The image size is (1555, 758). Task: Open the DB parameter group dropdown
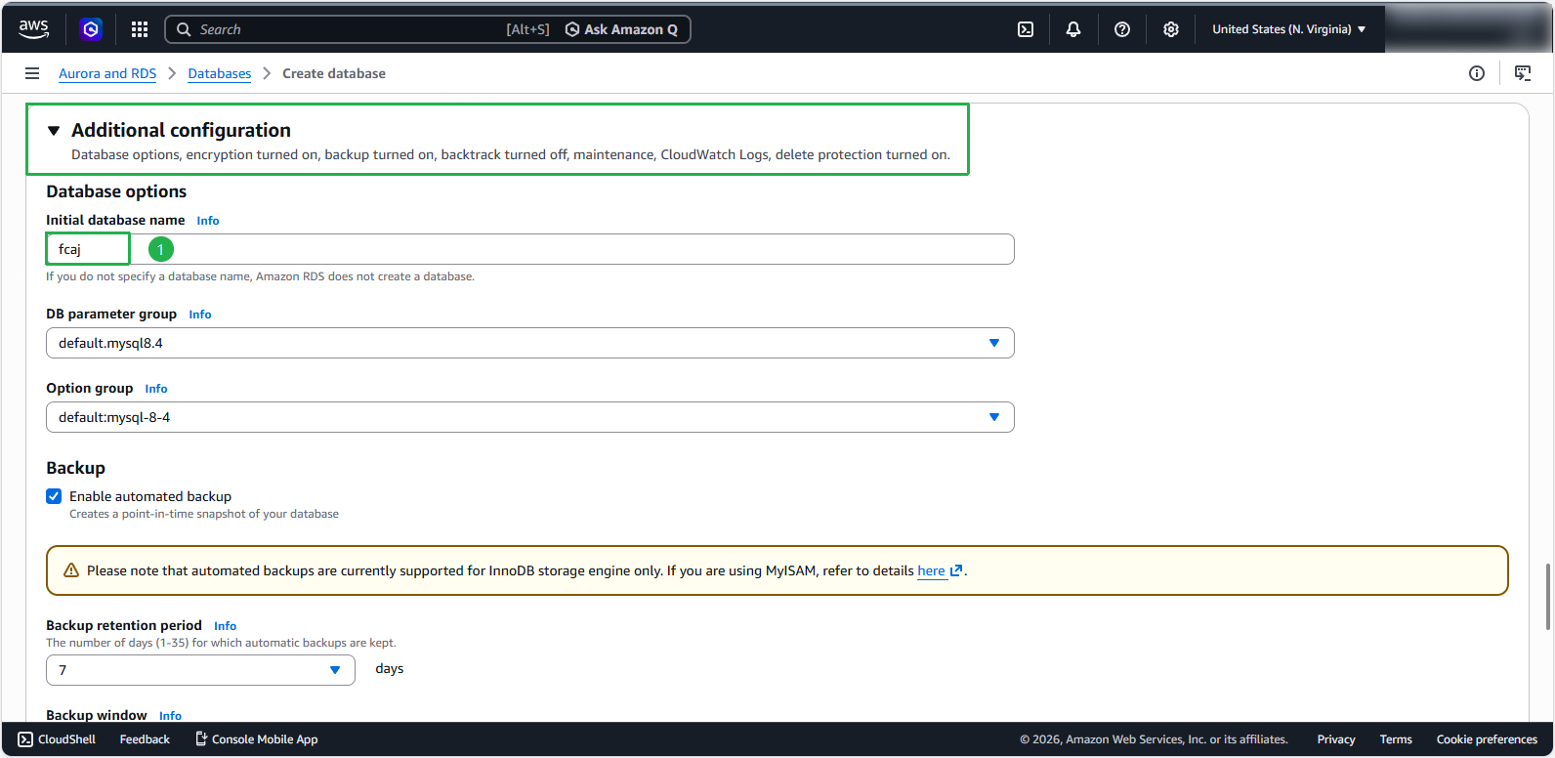(530, 343)
